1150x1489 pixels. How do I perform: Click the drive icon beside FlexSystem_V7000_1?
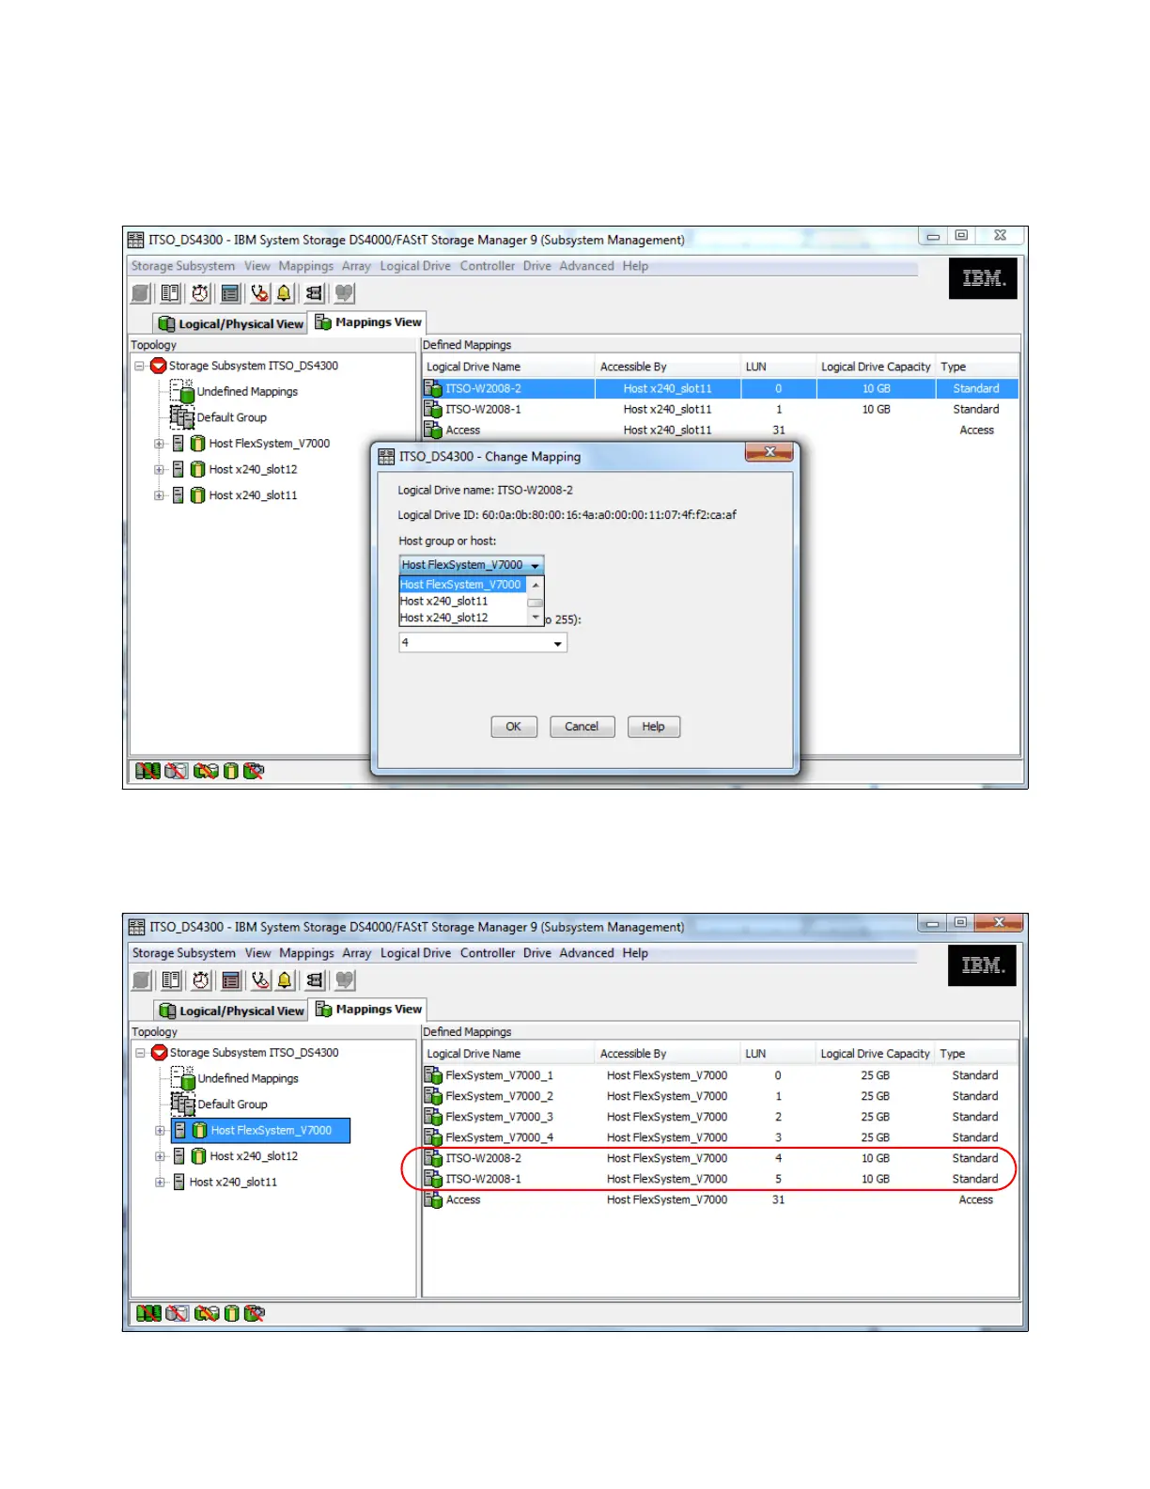tap(433, 1075)
